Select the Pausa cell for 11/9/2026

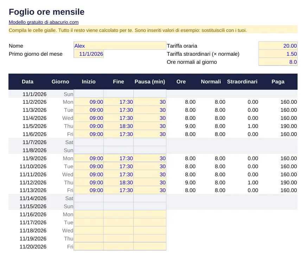pos(150,158)
